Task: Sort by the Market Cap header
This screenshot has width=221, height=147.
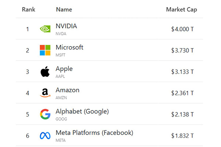Action: pos(182,10)
